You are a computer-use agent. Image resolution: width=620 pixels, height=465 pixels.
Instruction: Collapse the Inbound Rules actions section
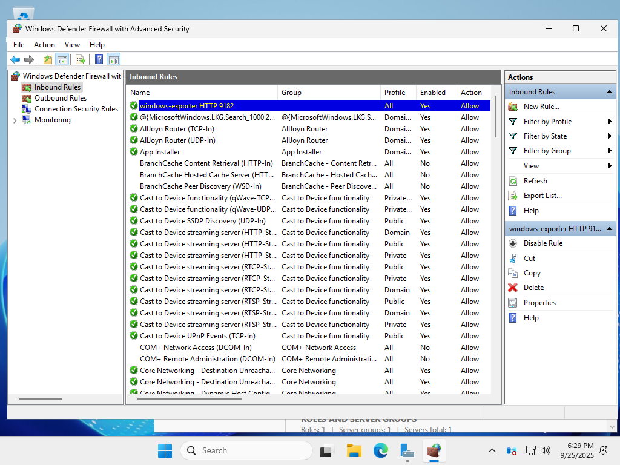[610, 92]
